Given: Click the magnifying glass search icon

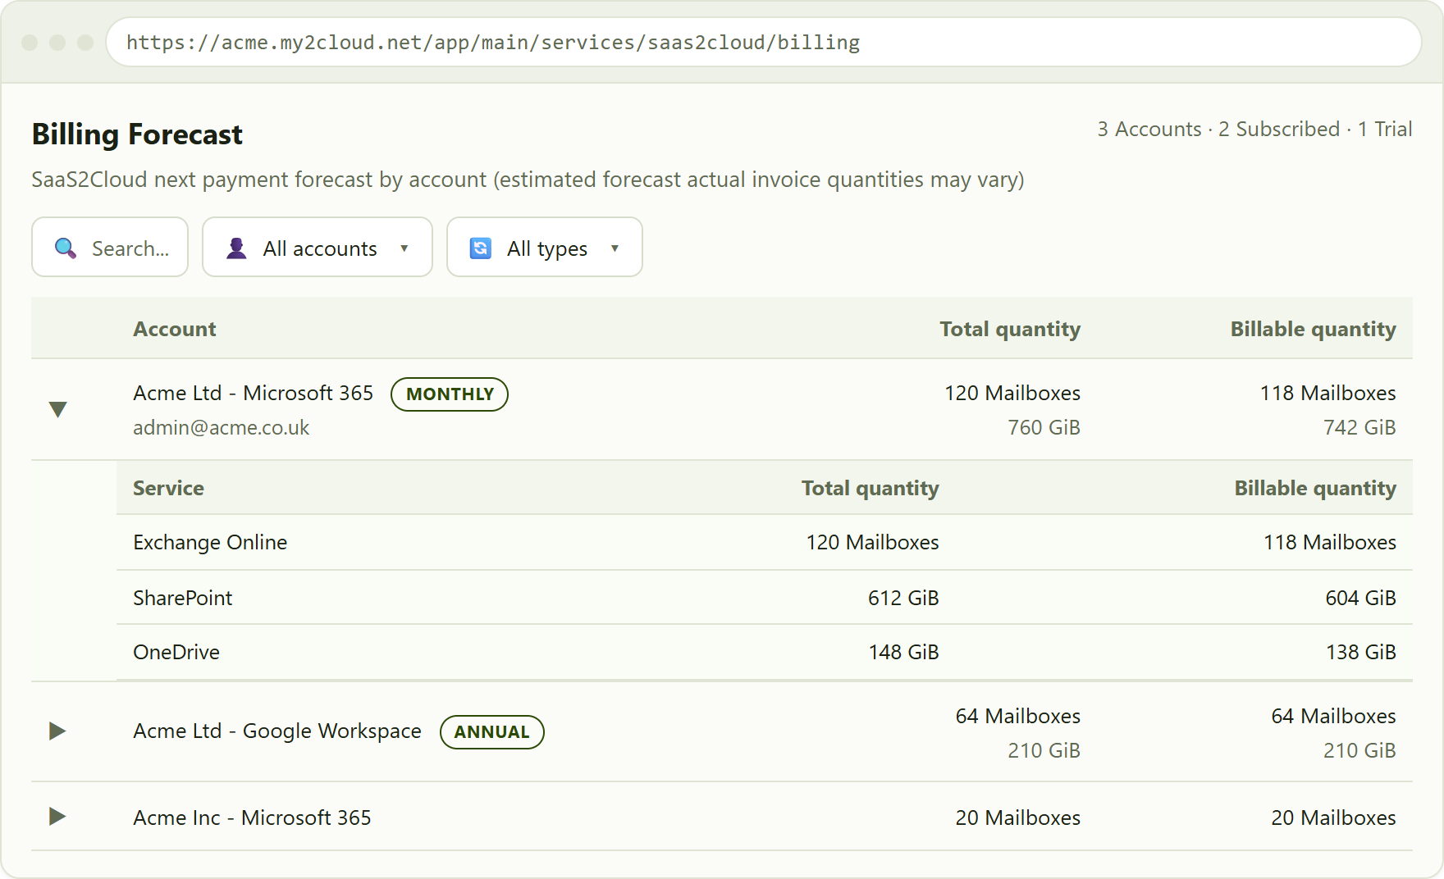Looking at the screenshot, I should click(x=66, y=248).
